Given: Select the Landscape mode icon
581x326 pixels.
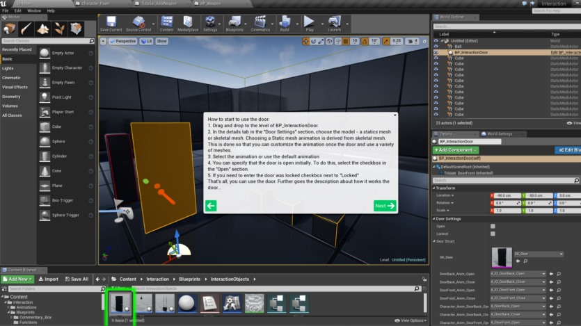Looking at the screenshot, I should coord(42,28).
